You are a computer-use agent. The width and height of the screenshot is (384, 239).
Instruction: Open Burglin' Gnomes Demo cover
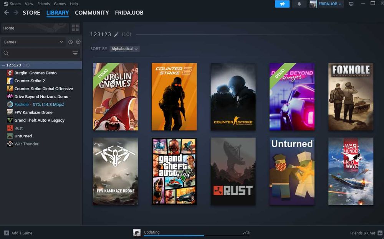[x=115, y=97]
